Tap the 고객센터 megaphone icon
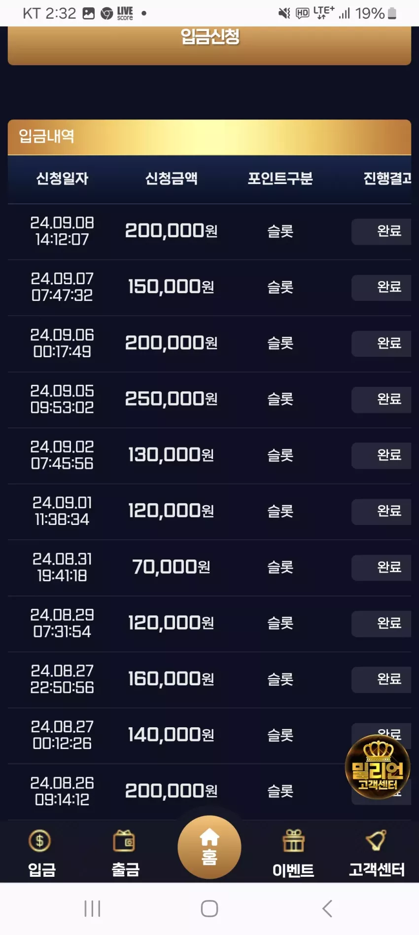This screenshot has height=935, width=419. point(376,840)
